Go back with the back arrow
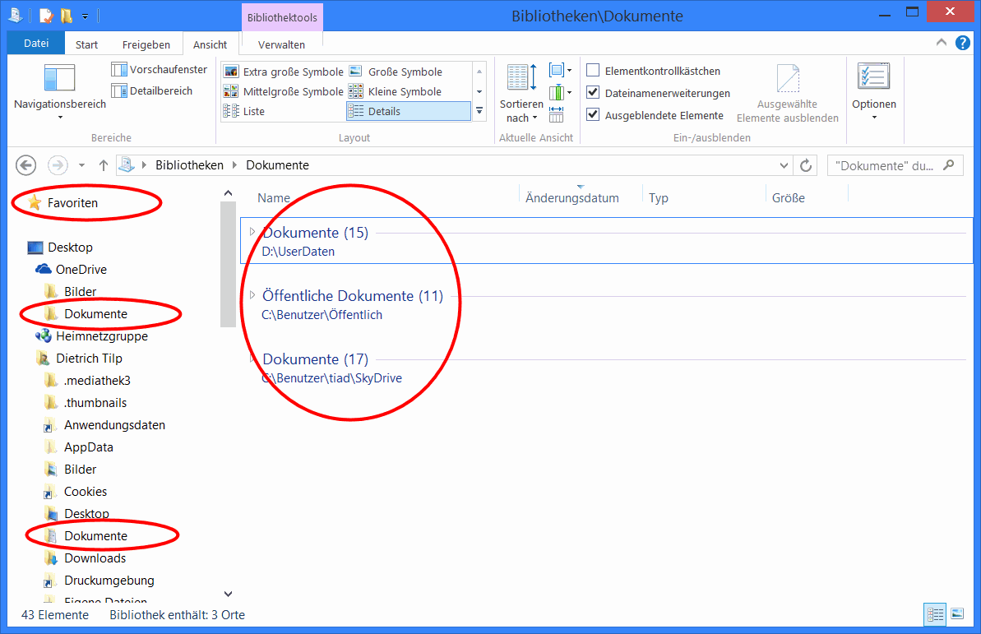This screenshot has width=981, height=634. (x=26, y=165)
